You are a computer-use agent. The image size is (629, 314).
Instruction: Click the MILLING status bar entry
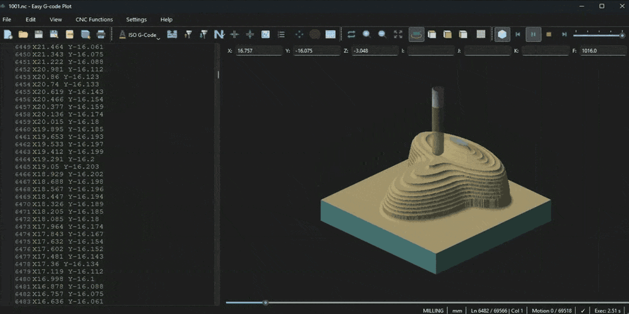point(433,311)
